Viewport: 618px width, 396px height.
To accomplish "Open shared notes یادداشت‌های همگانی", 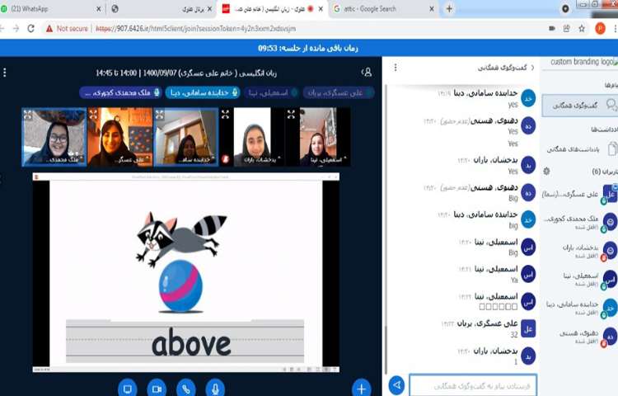I will [x=582, y=149].
